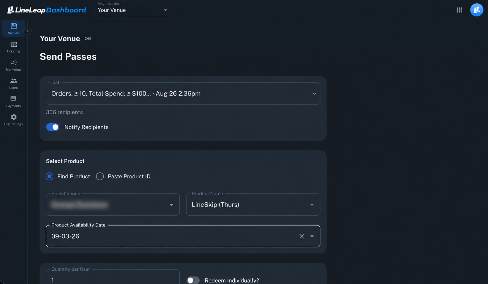Open the Users section
Image resolution: width=488 pixels, height=284 pixels.
(x=13, y=83)
